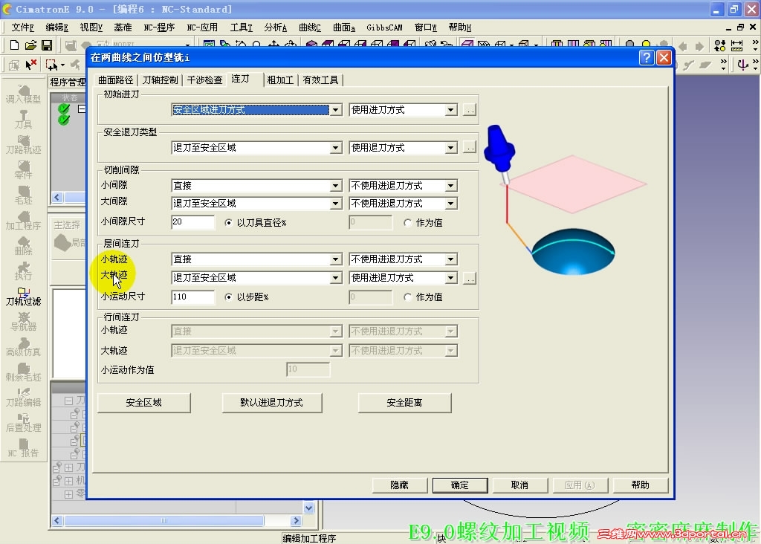The height and width of the screenshot is (544, 761).
Task: Click 安全区域 button
Action: pos(143,403)
